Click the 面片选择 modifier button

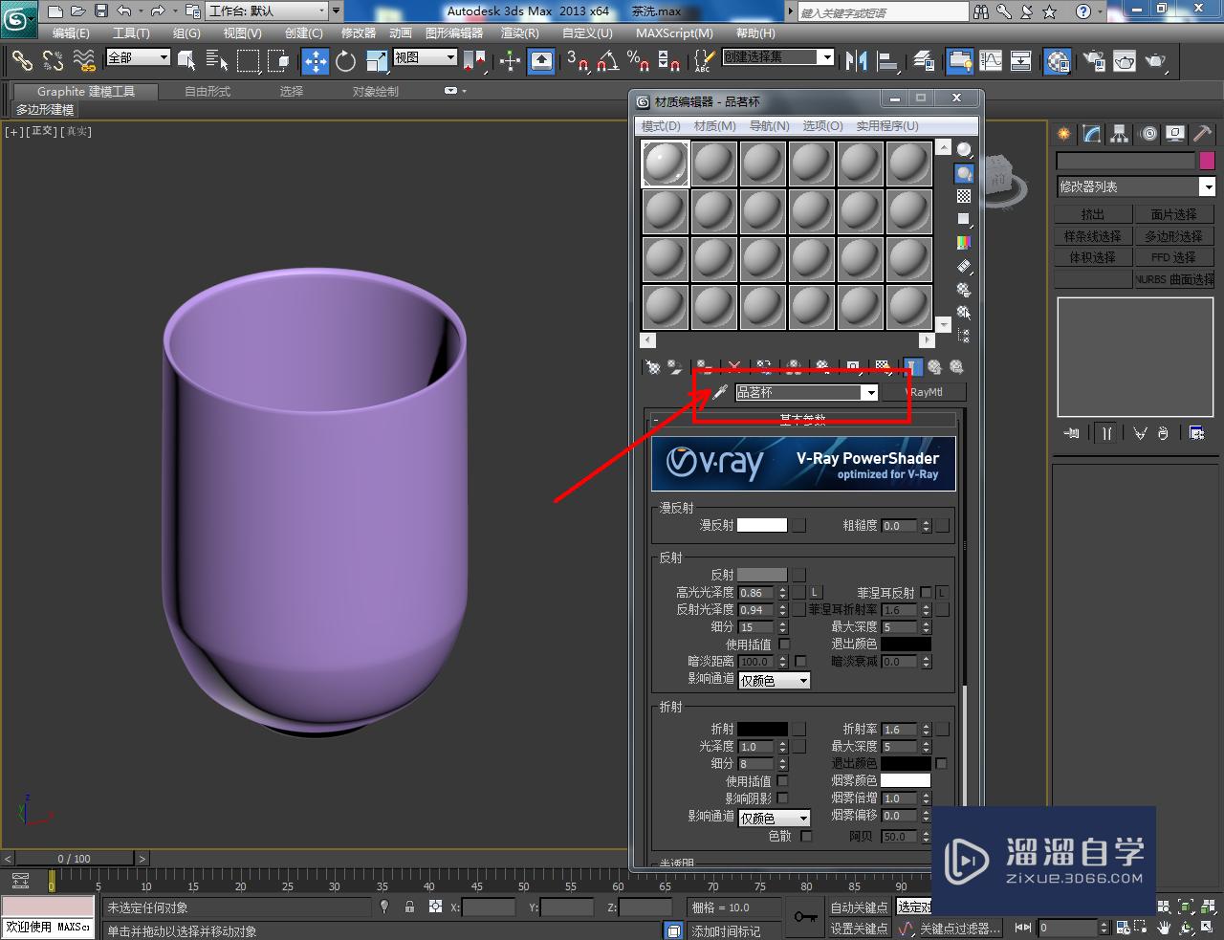1174,214
